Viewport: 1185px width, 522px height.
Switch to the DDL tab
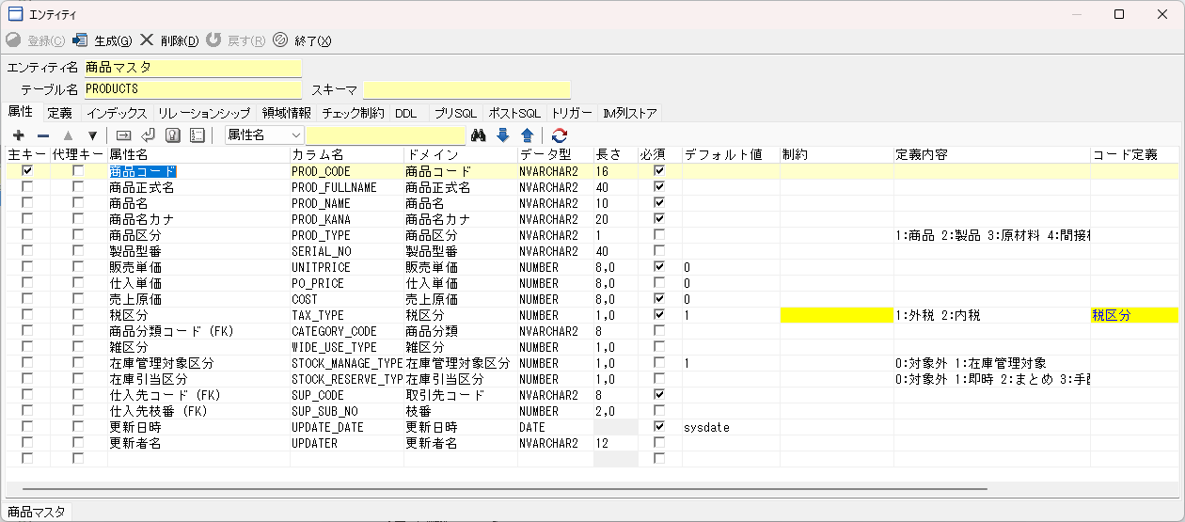click(406, 113)
